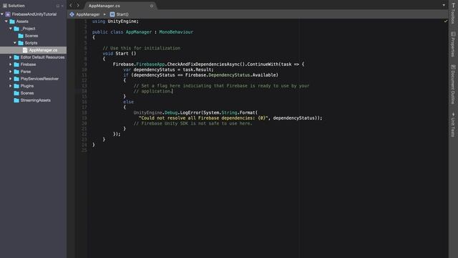Navigate forward with the right arrow

78,5
